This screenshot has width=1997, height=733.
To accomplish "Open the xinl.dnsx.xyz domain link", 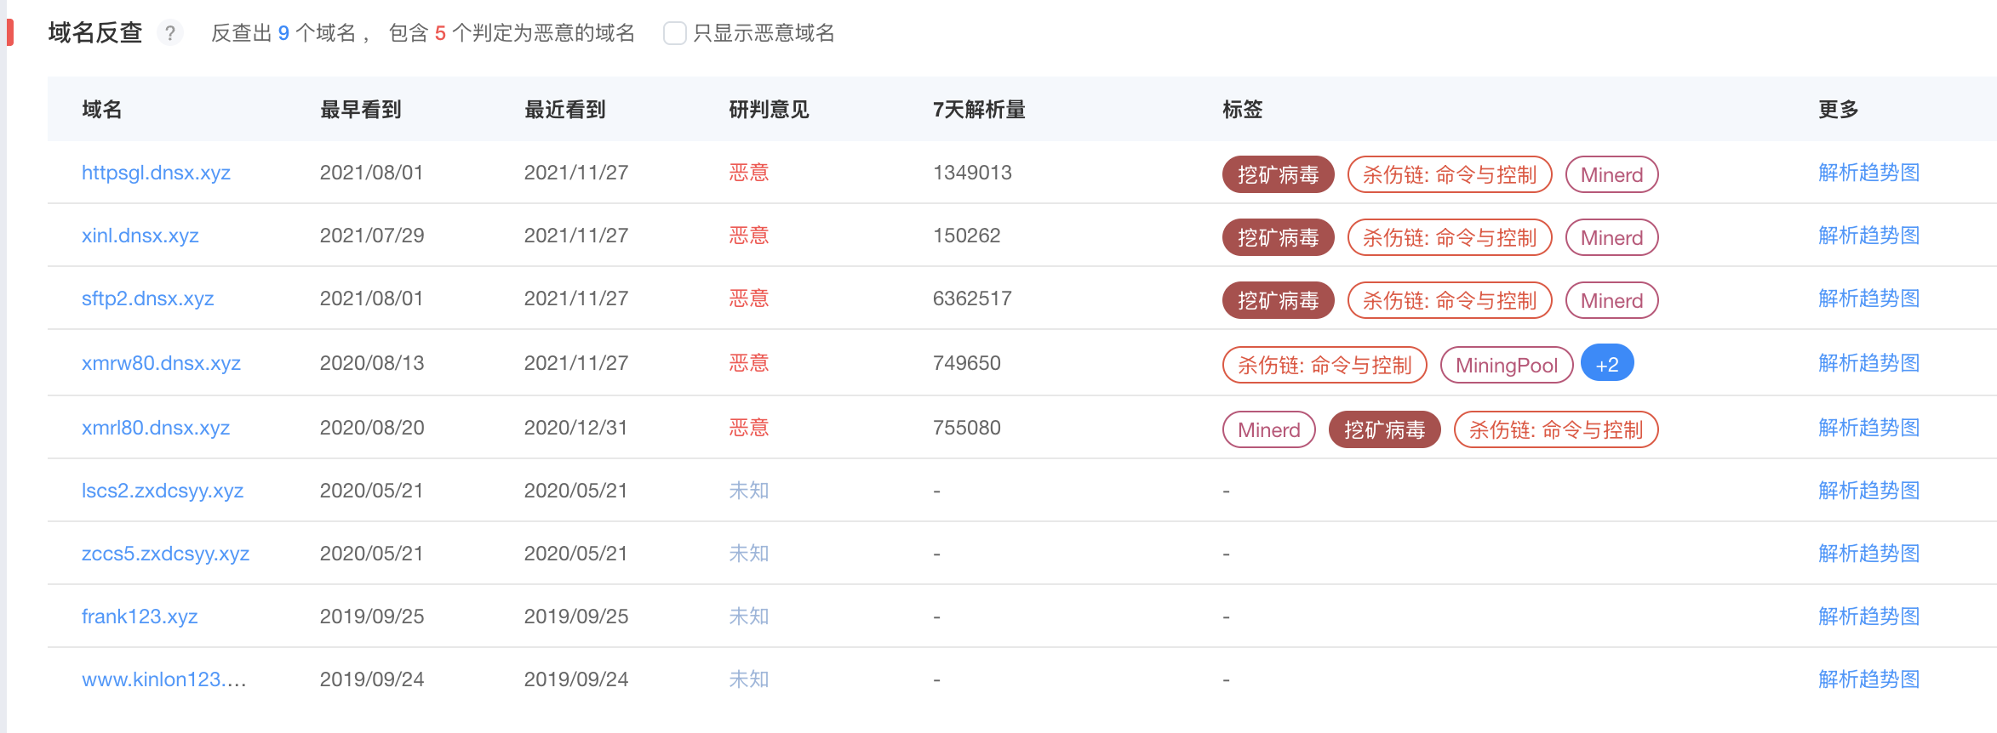I will (140, 236).
